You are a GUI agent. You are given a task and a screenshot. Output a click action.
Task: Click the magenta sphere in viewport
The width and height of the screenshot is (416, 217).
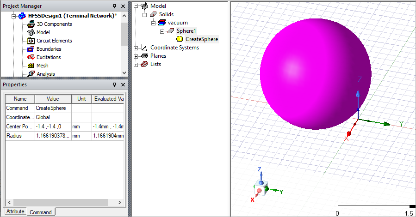tap(315, 74)
